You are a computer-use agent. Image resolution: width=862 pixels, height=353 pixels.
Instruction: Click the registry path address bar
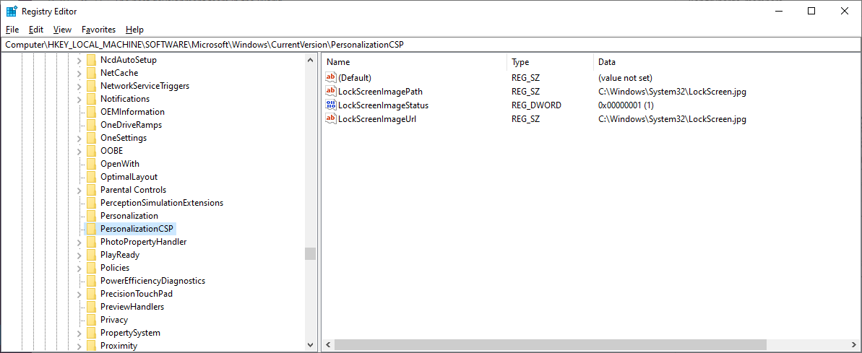pos(431,45)
